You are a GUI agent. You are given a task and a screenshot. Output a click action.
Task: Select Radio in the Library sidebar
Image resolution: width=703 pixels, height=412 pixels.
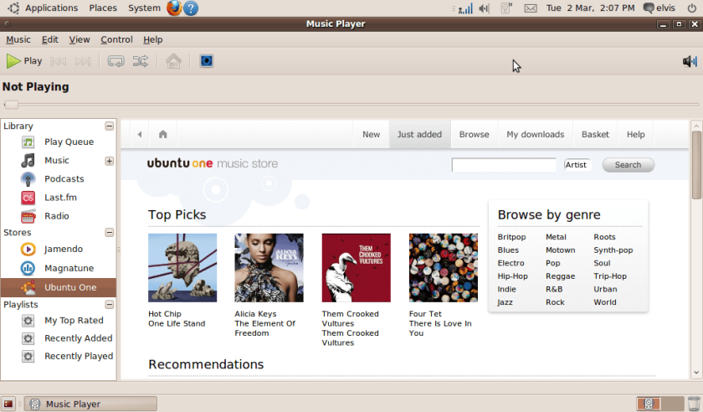coord(59,216)
